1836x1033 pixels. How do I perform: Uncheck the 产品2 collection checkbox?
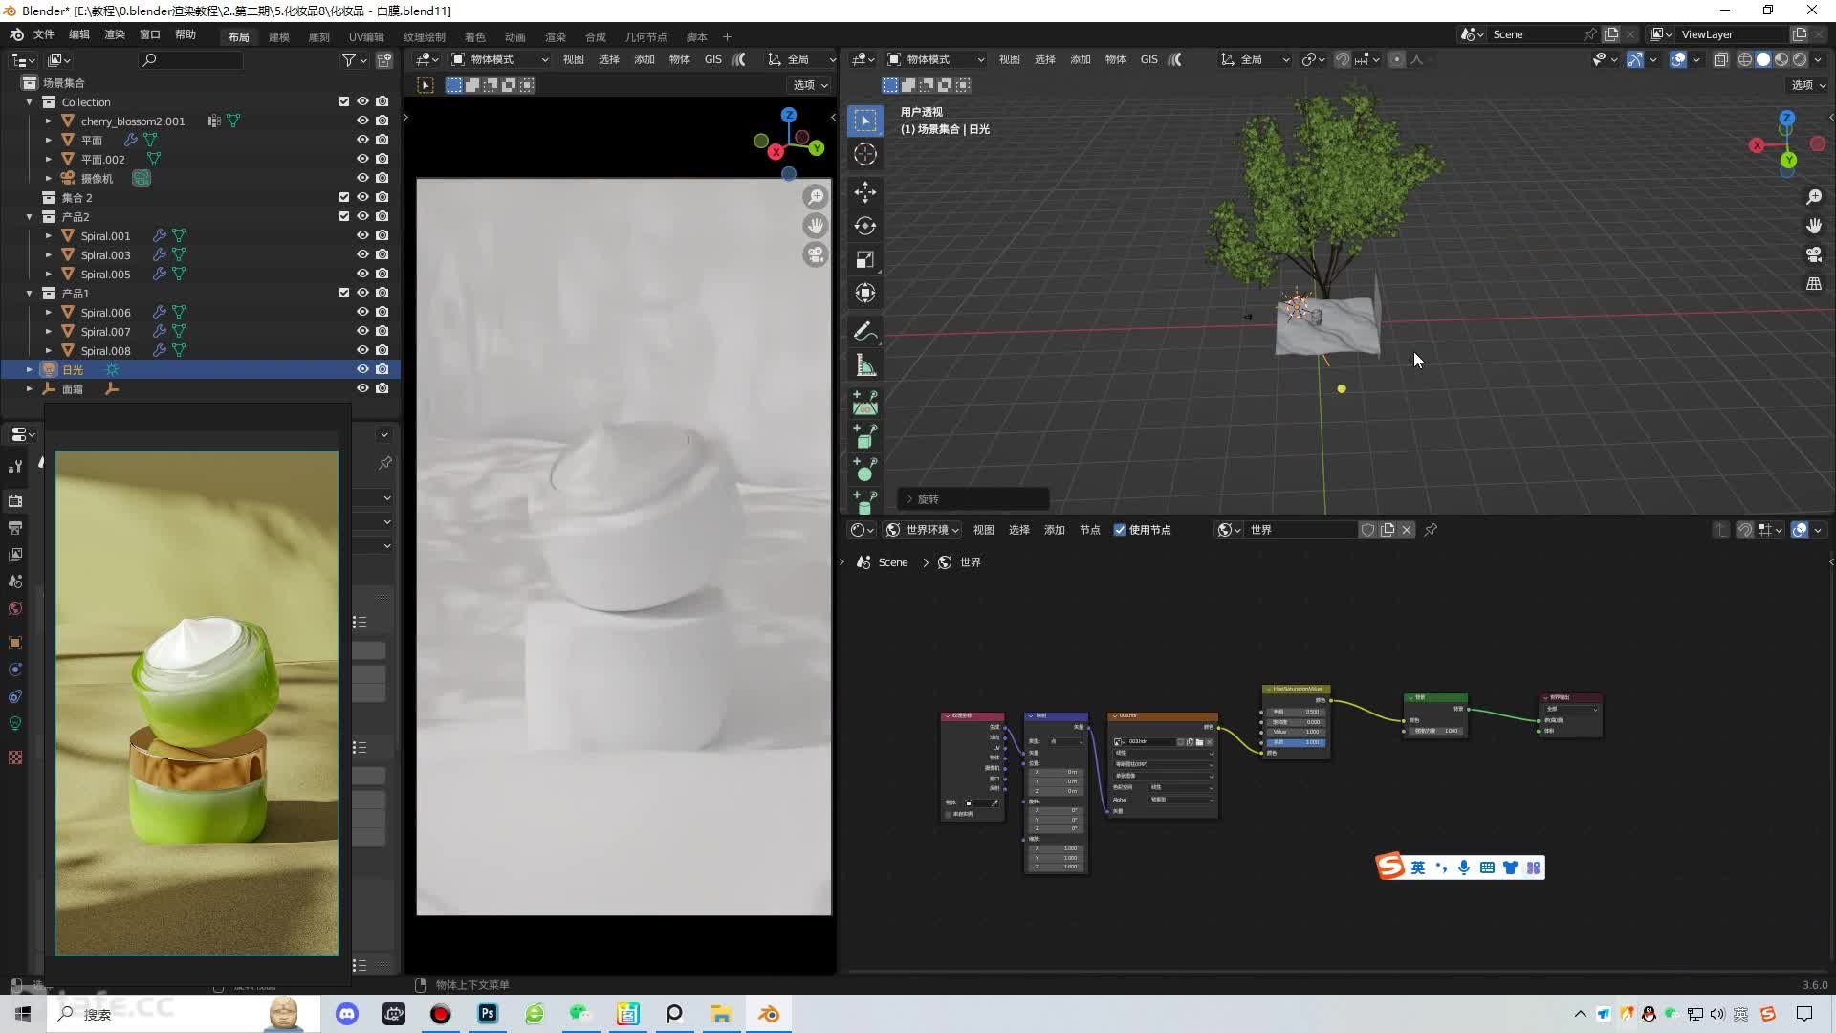pyautogui.click(x=344, y=216)
